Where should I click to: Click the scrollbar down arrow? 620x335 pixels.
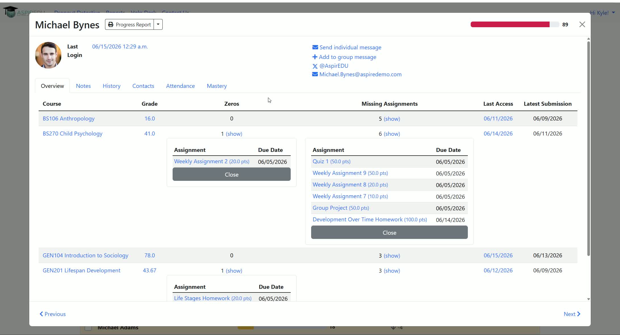point(588,299)
